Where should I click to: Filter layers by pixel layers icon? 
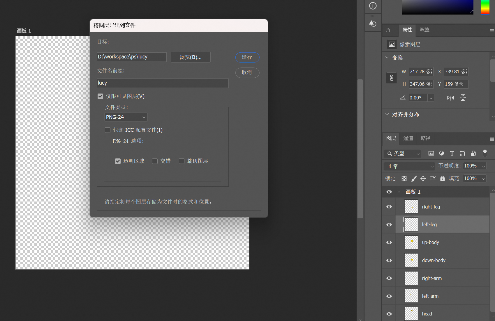pyautogui.click(x=431, y=153)
